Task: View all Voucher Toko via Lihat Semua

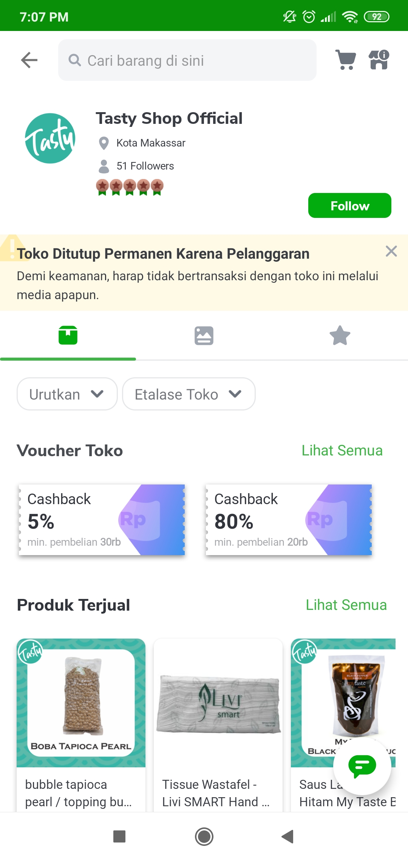Action: (x=342, y=451)
